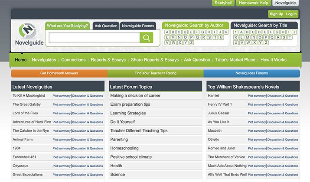Select letter K in Search by Author
This screenshot has width=310, height=182.
(x=226, y=32)
